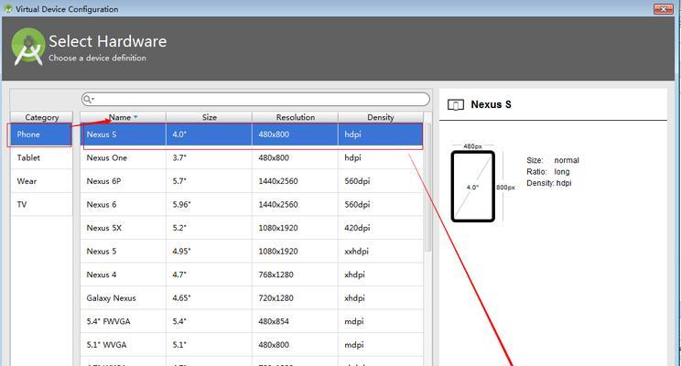The width and height of the screenshot is (681, 366).
Task: Select the Nexus One device row
Action: coord(252,158)
